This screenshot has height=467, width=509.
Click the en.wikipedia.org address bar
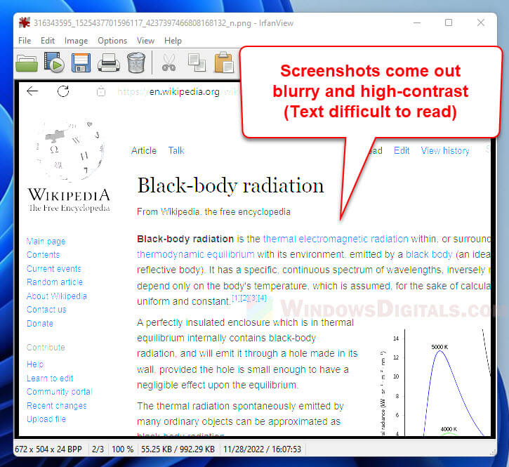168,91
